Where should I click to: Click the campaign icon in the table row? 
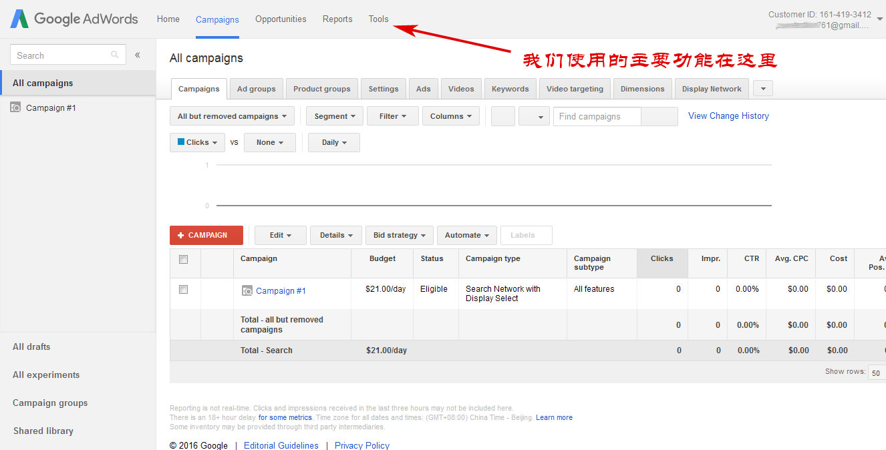247,290
